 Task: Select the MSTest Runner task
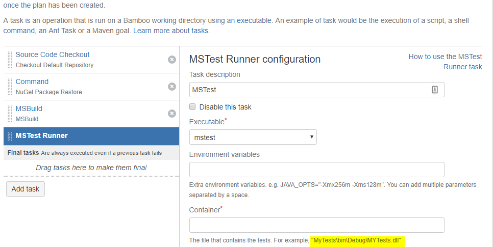coord(42,135)
